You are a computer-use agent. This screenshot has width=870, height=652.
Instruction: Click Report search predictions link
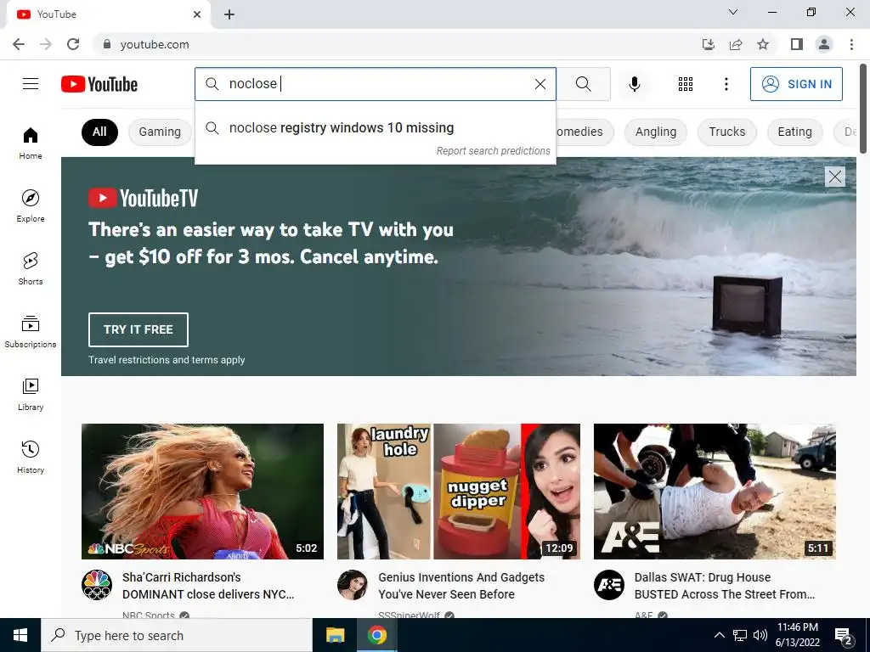click(x=493, y=151)
